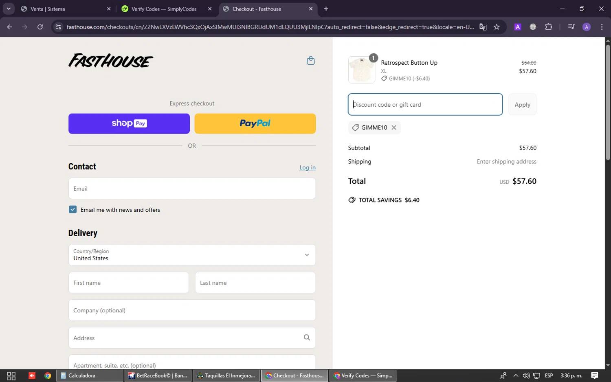Focus the Address field

click(x=192, y=338)
